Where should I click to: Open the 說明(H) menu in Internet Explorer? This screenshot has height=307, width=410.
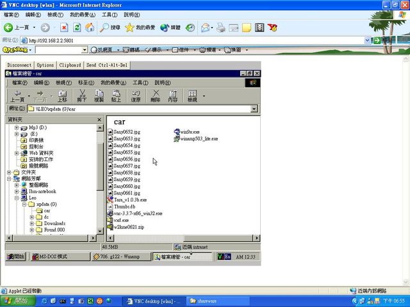pos(132,15)
